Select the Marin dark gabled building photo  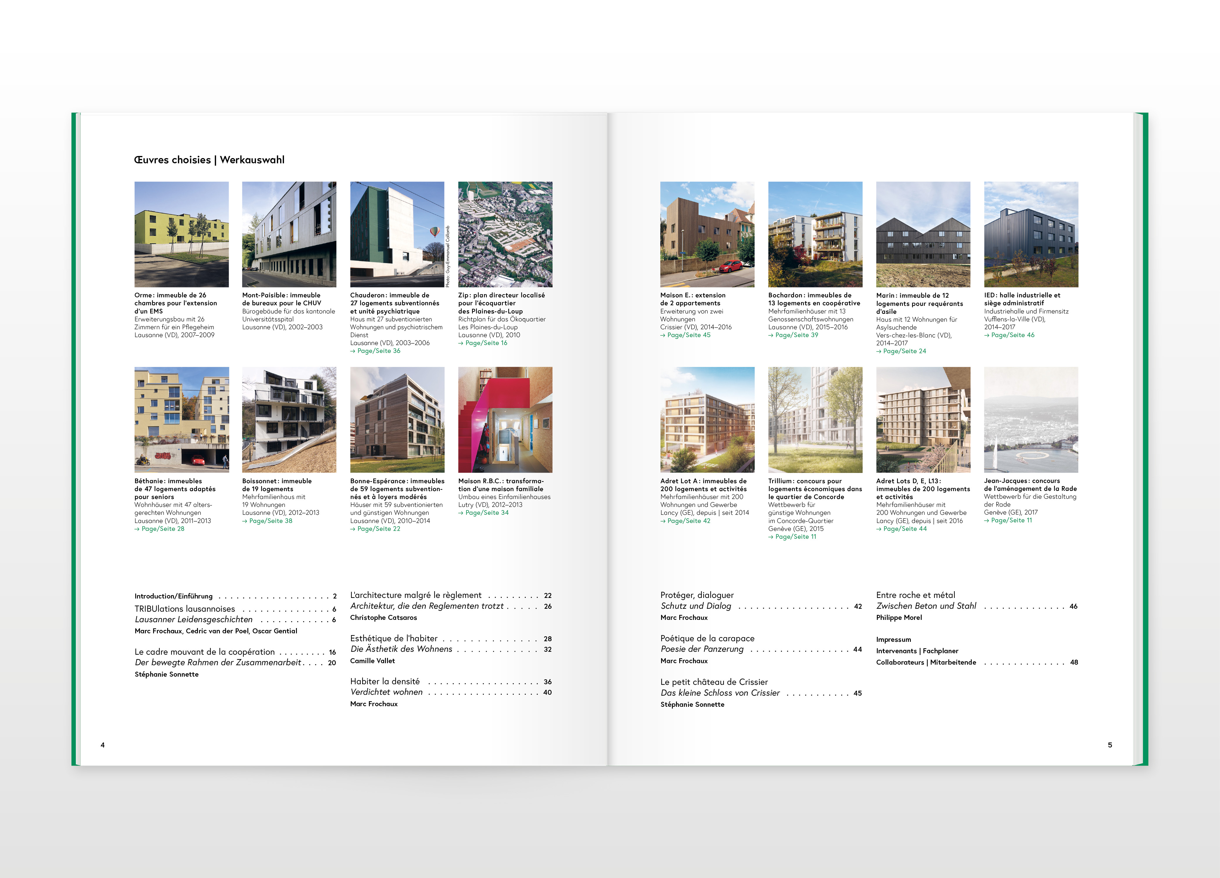(x=923, y=234)
